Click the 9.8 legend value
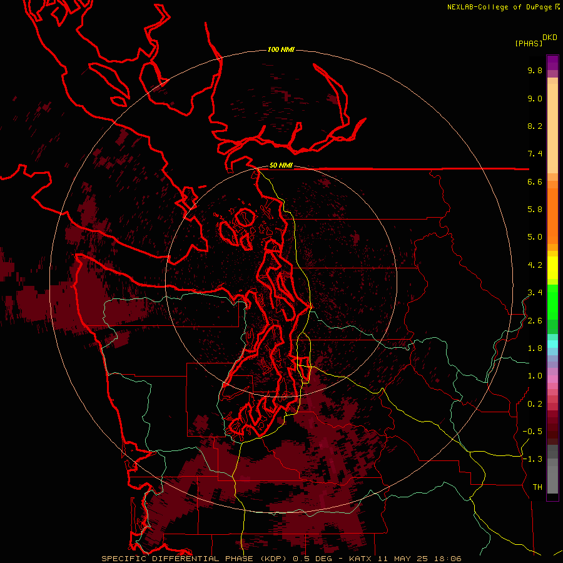563x563 pixels. click(x=535, y=71)
